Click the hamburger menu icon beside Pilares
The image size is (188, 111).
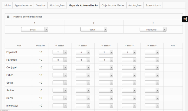click(x=8, y=17)
